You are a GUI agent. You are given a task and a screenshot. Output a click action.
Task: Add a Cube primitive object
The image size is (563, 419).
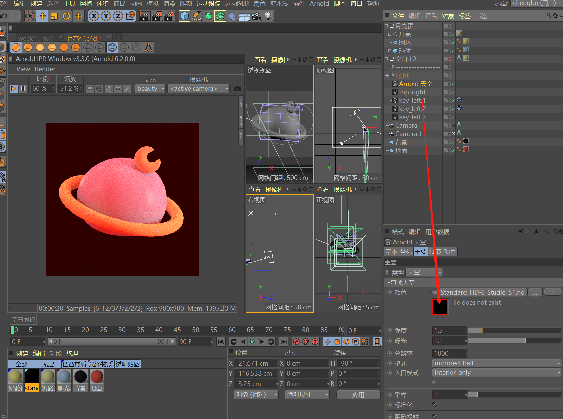(185, 16)
